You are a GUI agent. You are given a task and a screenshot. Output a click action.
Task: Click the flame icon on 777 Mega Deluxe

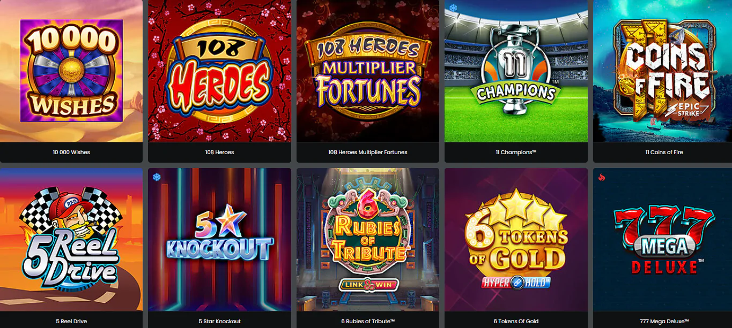[x=601, y=177]
